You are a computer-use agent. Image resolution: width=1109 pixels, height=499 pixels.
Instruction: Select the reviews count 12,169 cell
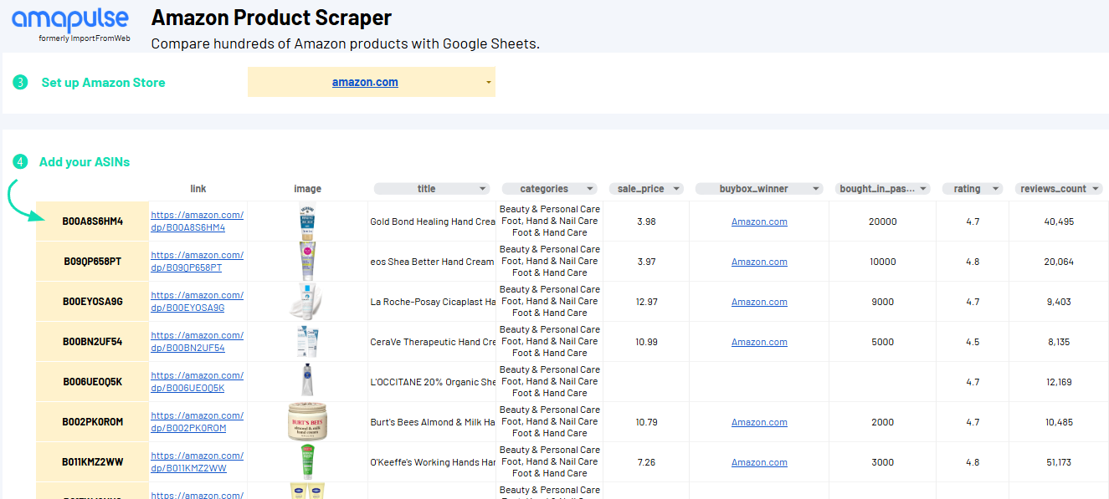[1059, 382]
